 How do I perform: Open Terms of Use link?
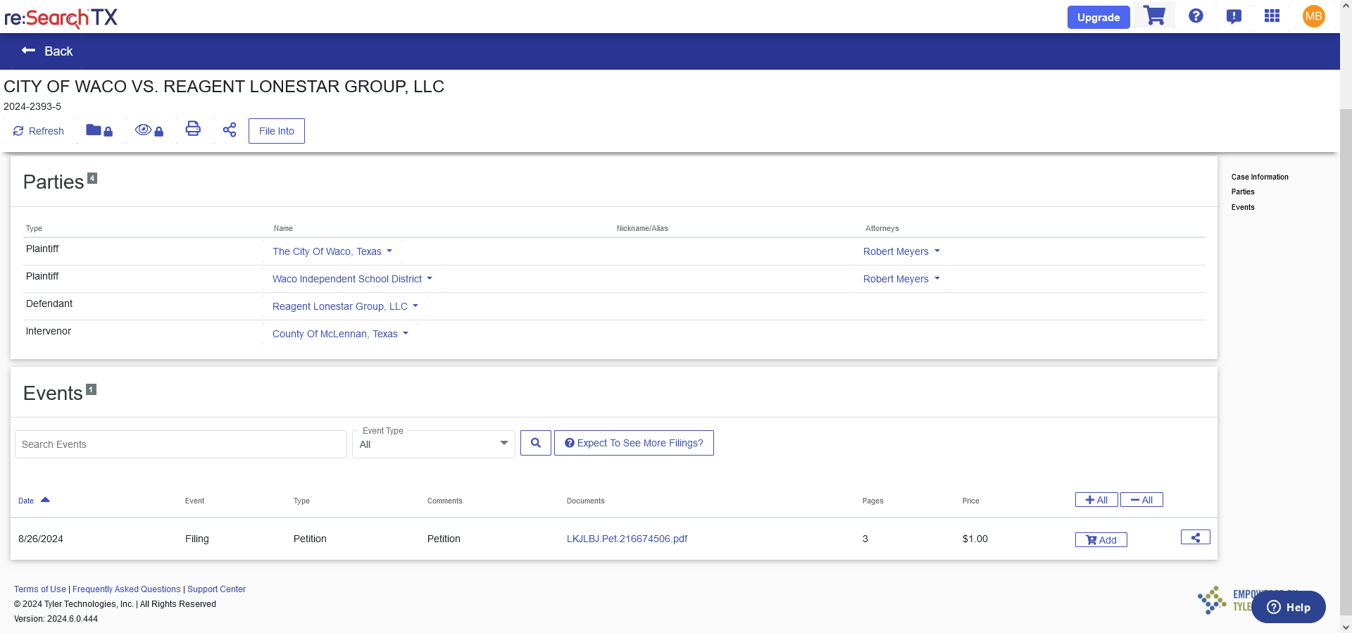[40, 589]
